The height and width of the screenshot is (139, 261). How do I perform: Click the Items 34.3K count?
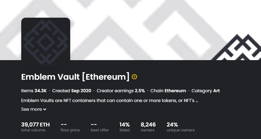click(x=34, y=91)
